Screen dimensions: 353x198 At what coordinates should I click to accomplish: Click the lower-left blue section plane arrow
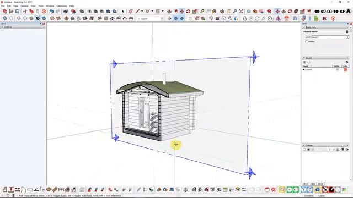(116, 137)
